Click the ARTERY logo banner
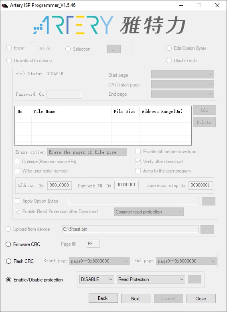 109,25
